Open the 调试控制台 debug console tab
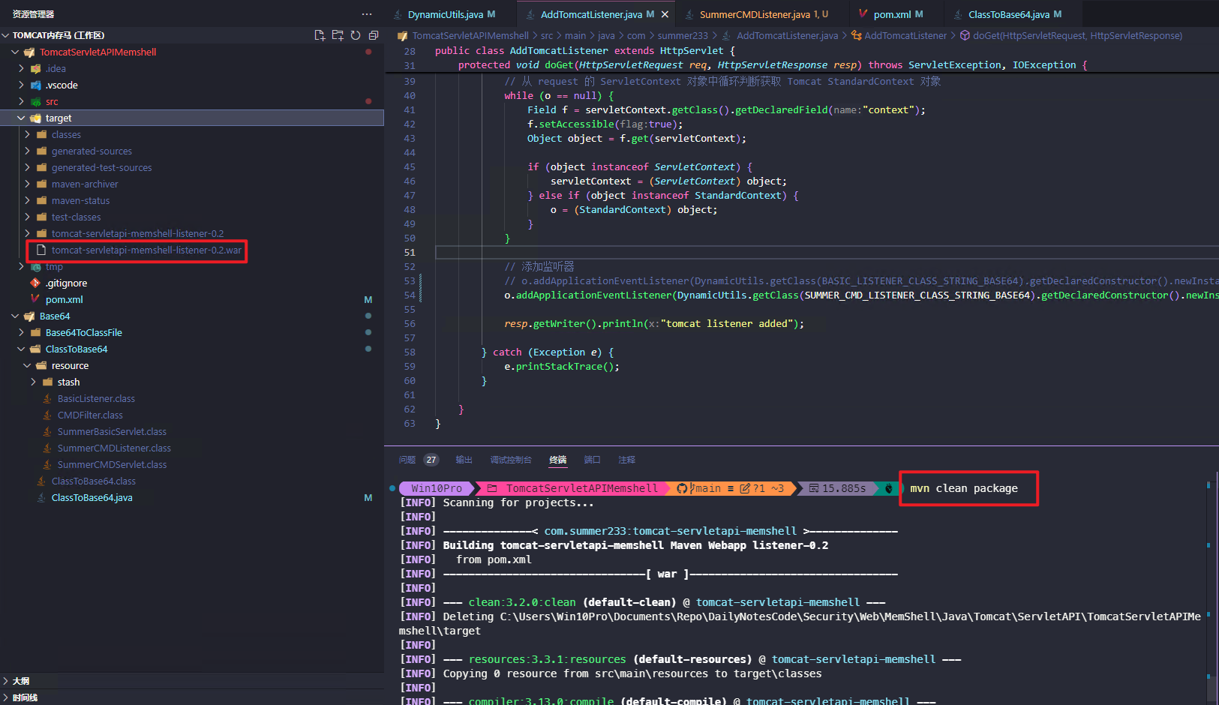 coord(511,460)
